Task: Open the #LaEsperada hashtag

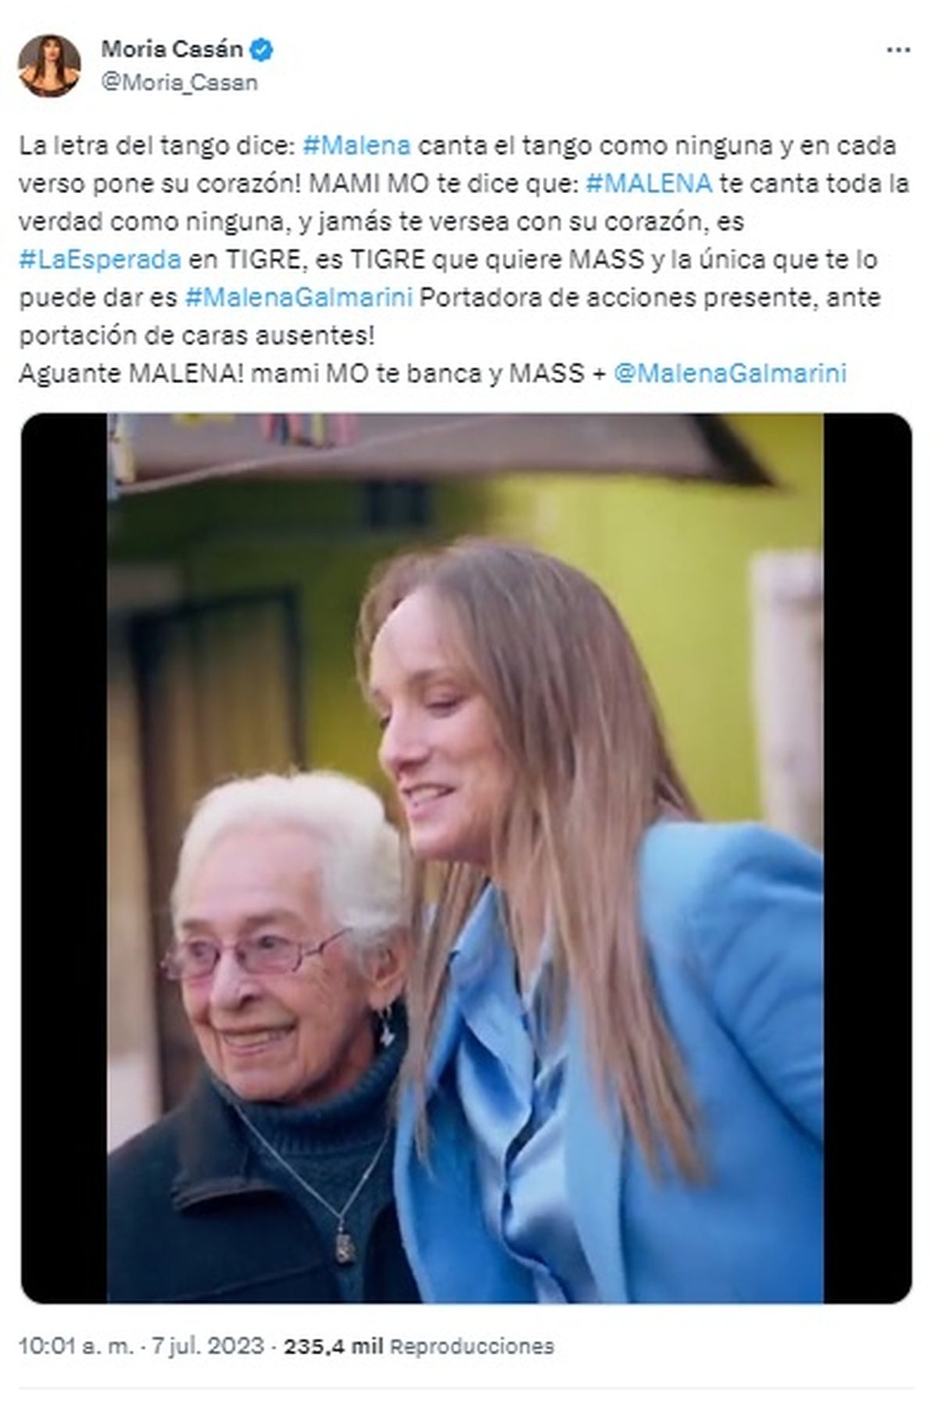Action: pyautogui.click(x=100, y=259)
